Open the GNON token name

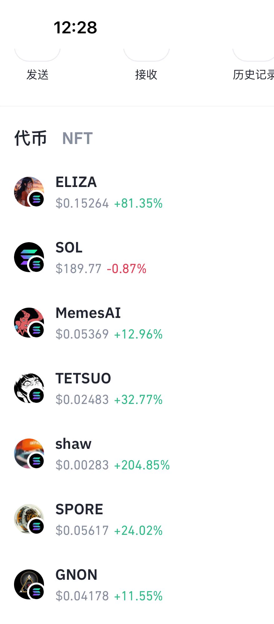[76, 575]
